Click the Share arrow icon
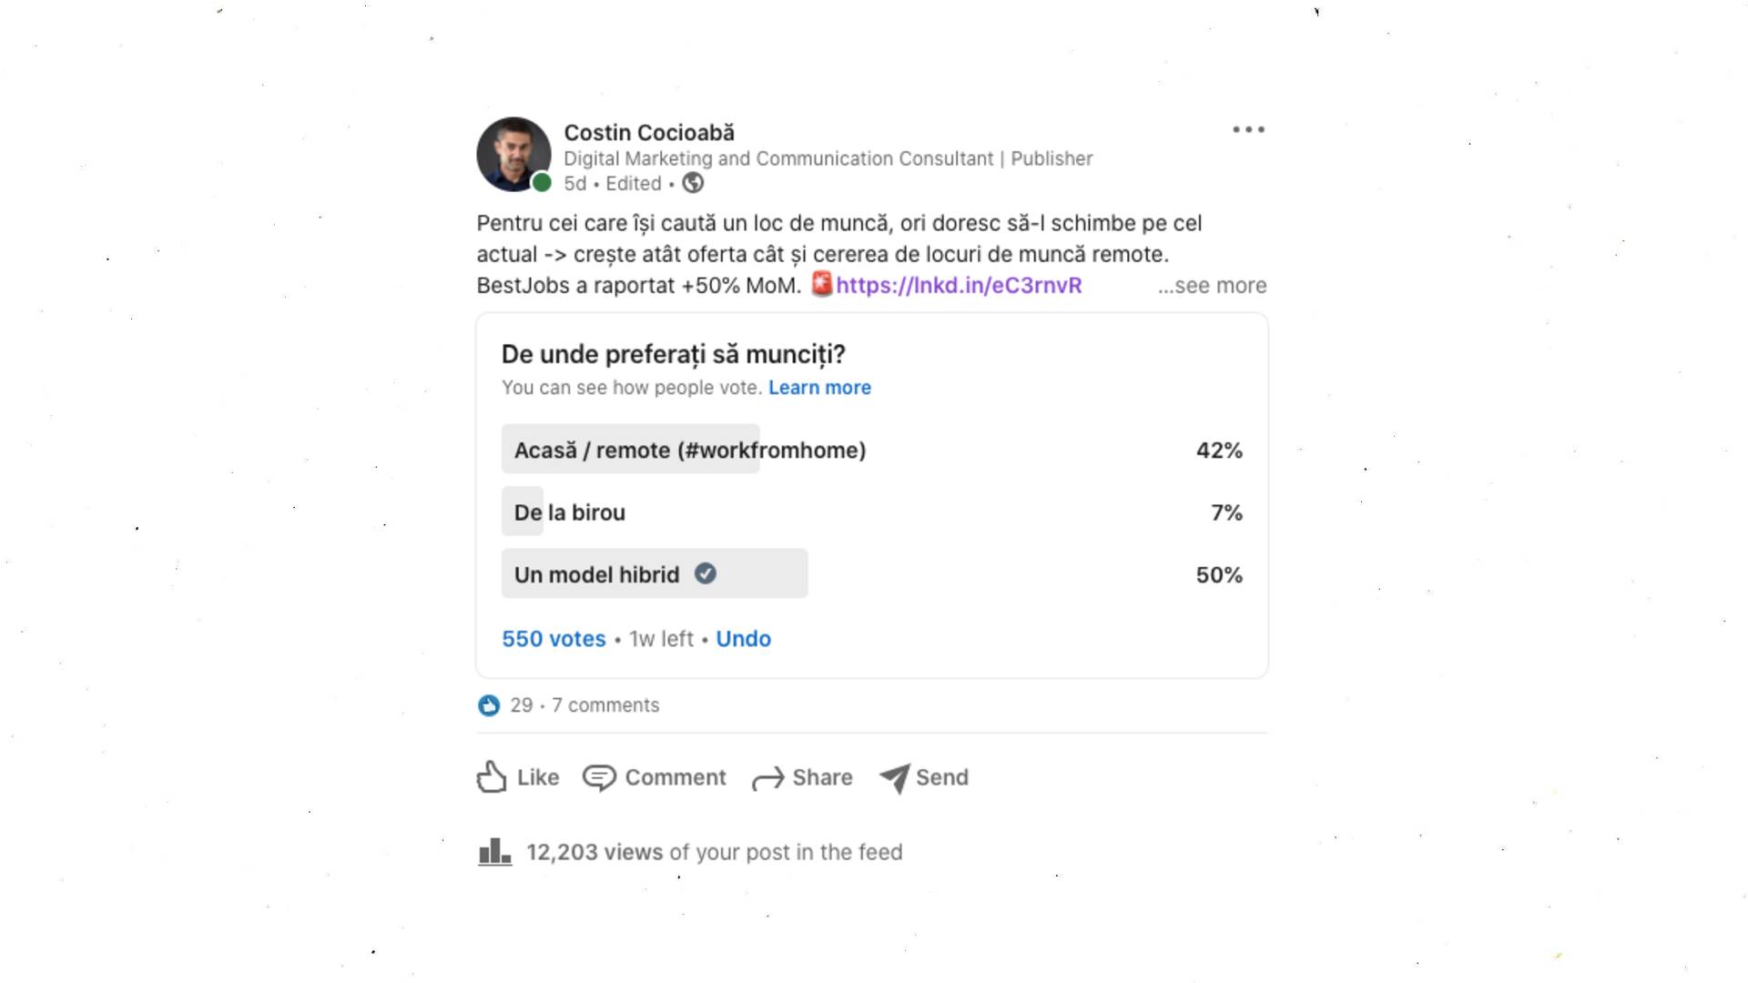Viewport: 1748px width, 983px height. coord(767,779)
